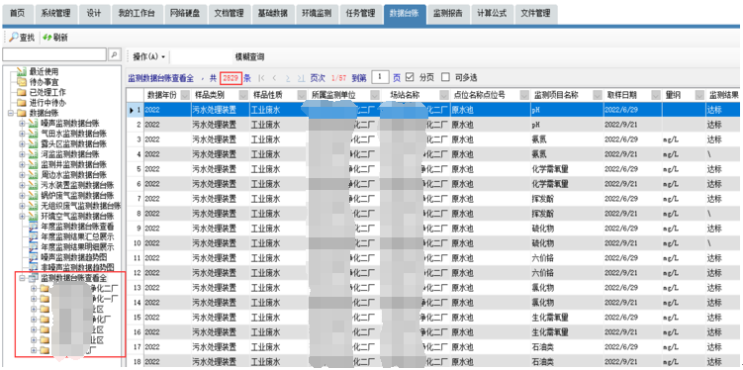This screenshot has height=370, width=743.
Task: Open the 网络硬盘 tab
Action: (186, 13)
